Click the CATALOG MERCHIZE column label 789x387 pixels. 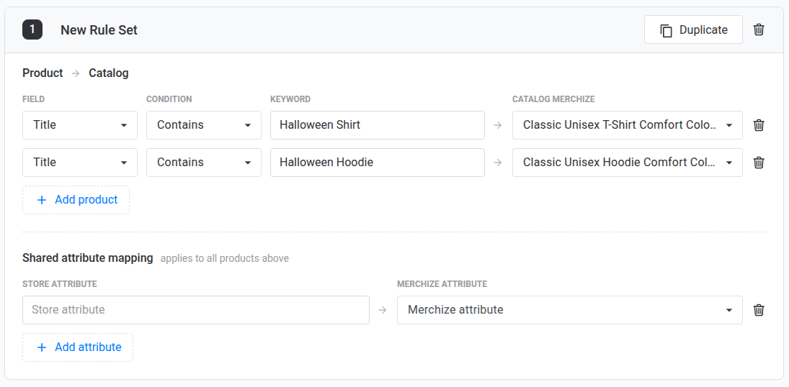(x=553, y=99)
